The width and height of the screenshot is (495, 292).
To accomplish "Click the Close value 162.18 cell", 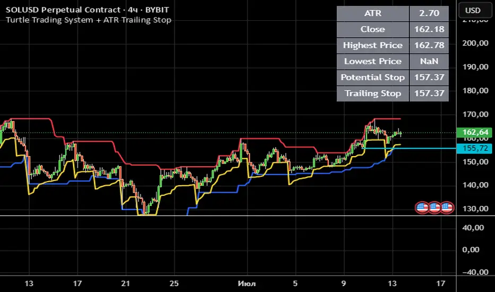I will coord(429,29).
